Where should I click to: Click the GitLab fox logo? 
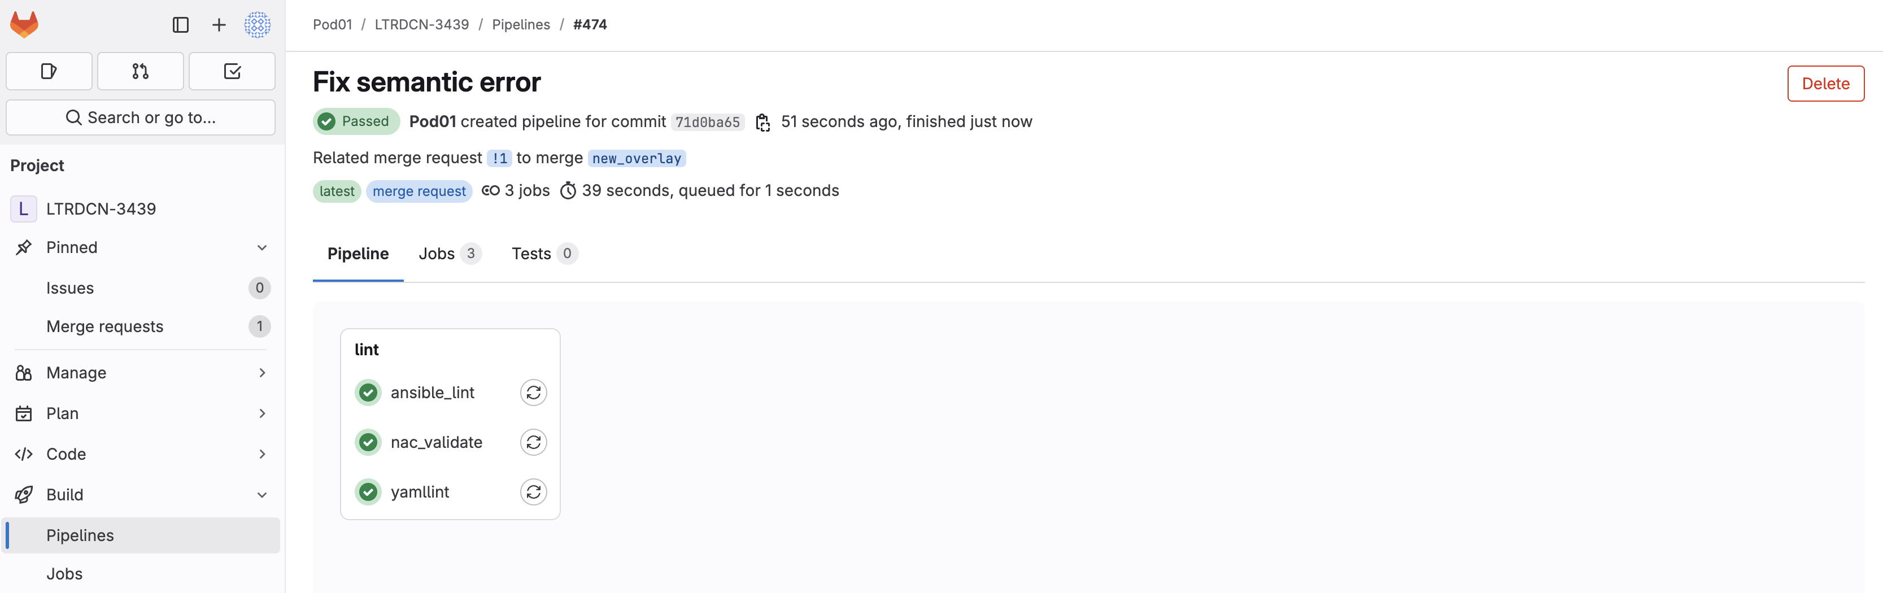coord(24,25)
